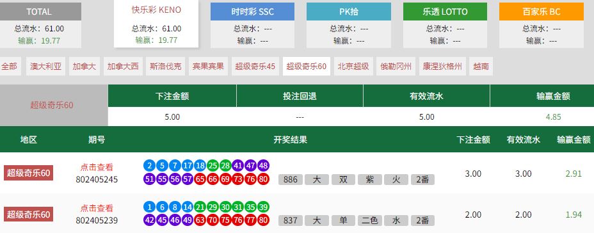594x233 pixels.
Task: Open the PK拾 category card
Action: 348,26
